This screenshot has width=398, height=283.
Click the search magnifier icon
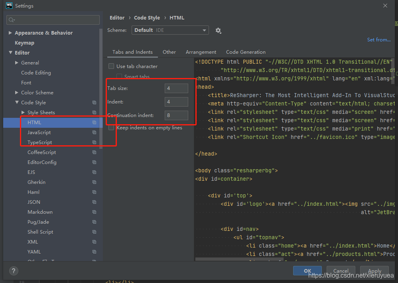click(12, 20)
